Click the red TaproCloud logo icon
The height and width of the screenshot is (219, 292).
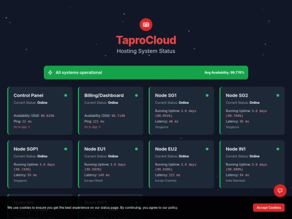click(x=146, y=24)
